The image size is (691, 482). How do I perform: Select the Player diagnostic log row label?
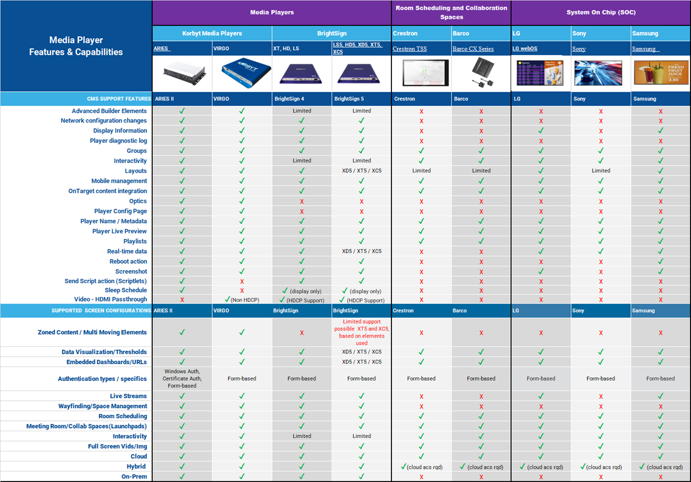[x=118, y=141]
